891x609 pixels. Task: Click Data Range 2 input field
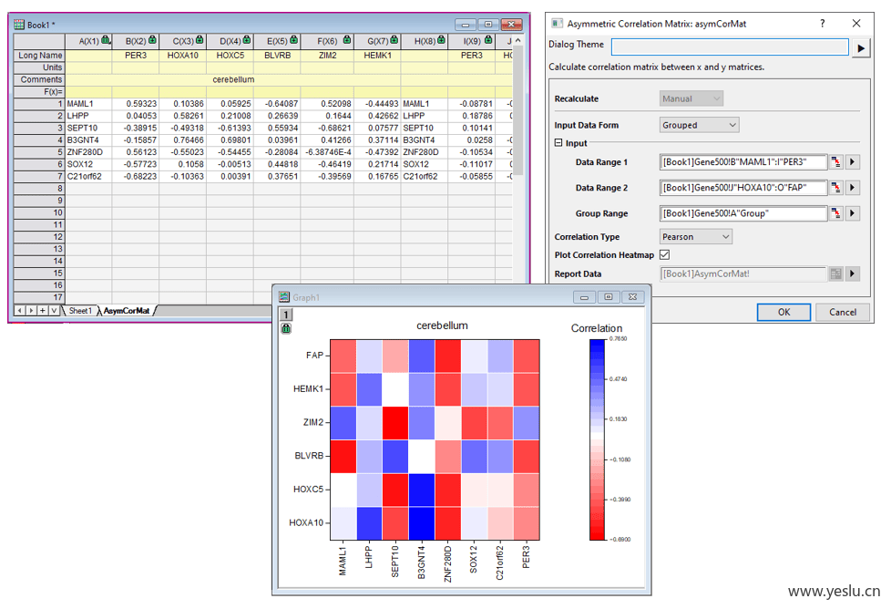743,188
